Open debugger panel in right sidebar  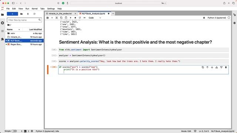(x=234, y=23)
